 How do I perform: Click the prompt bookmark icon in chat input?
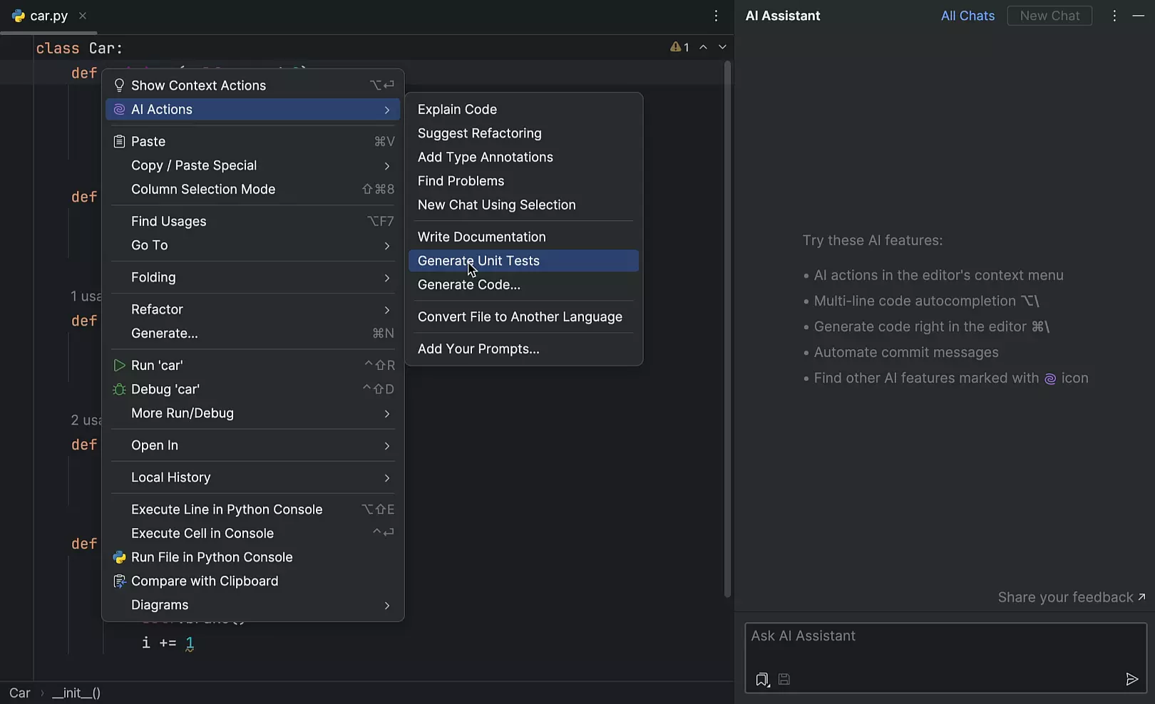click(761, 679)
